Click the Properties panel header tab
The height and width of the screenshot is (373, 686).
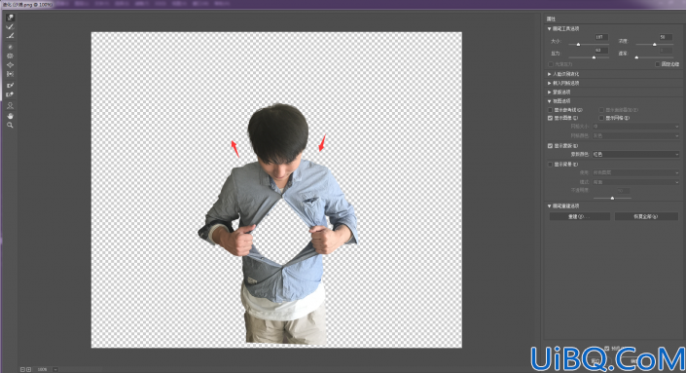tap(552, 19)
